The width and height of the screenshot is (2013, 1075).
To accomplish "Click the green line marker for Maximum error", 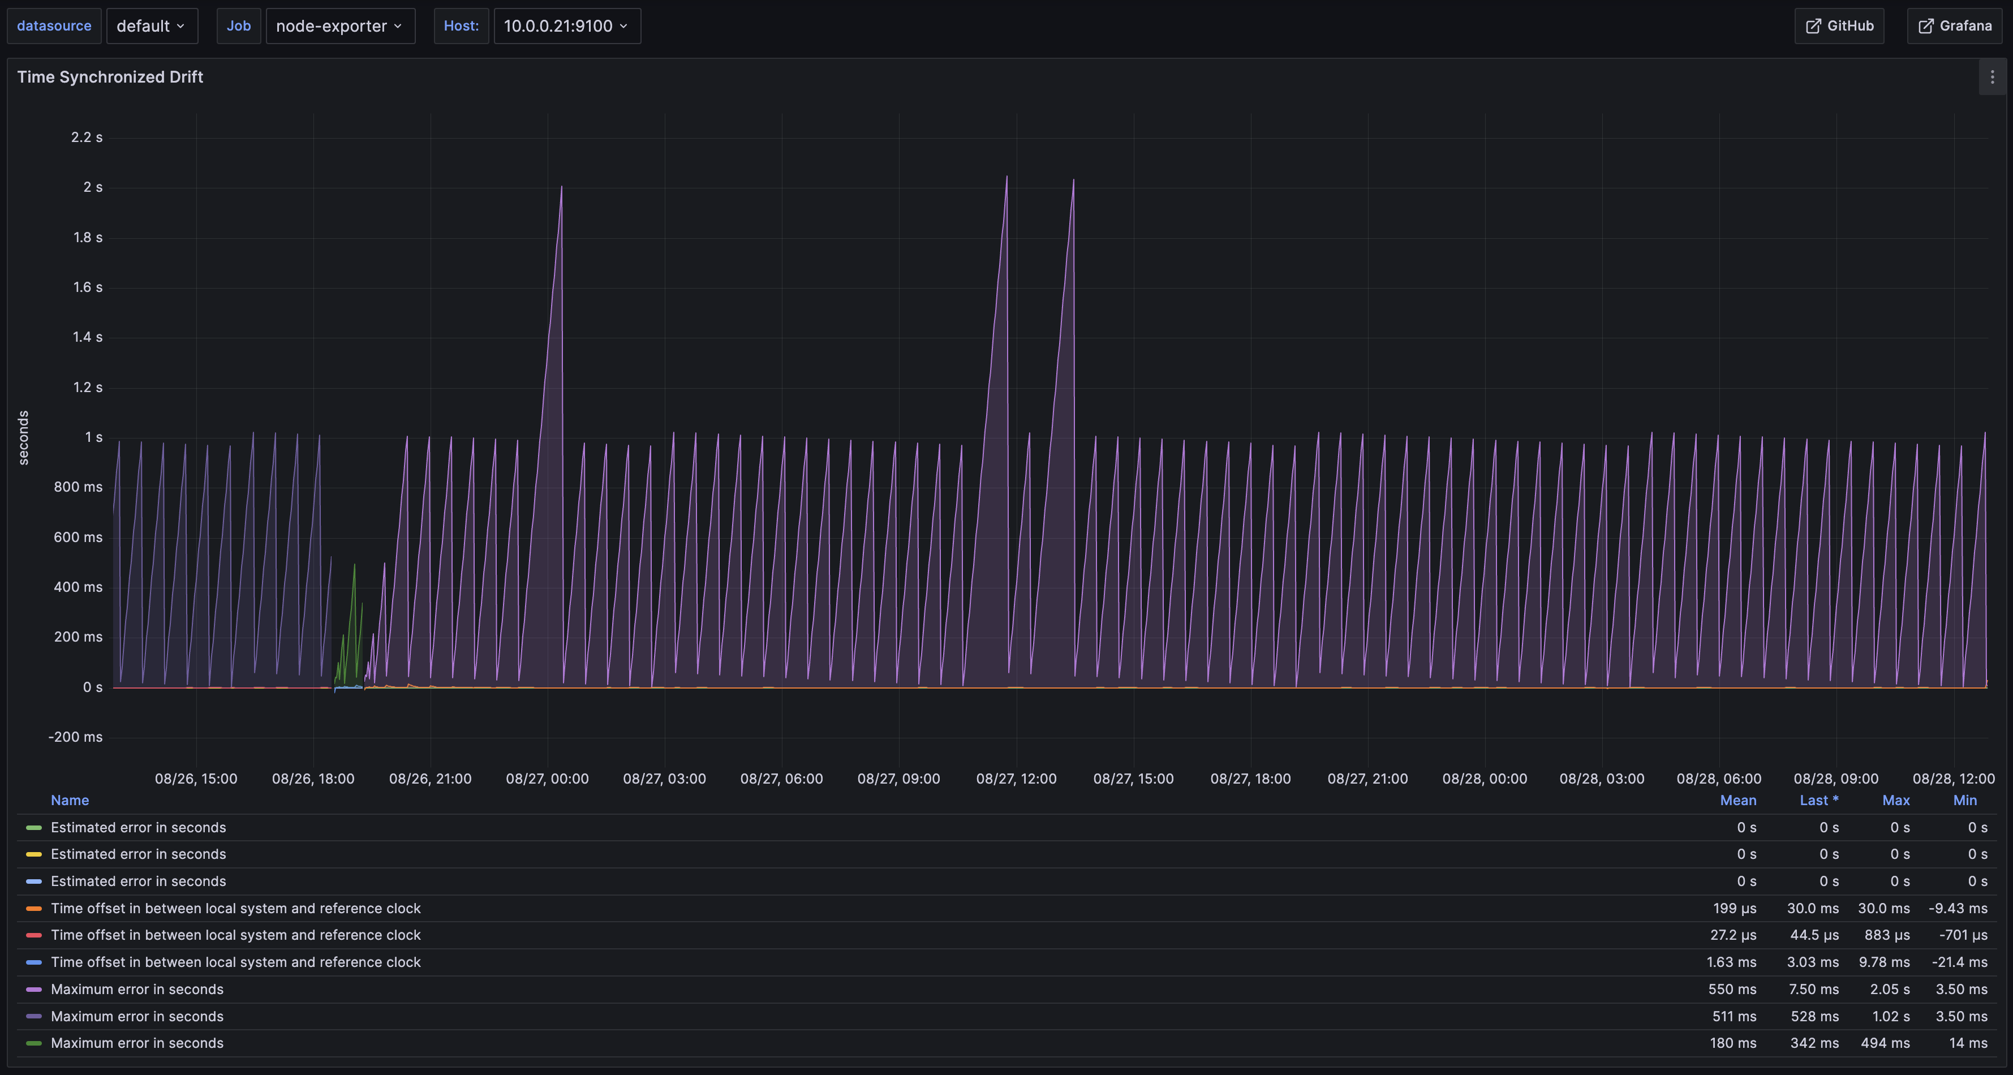I will coord(35,1043).
